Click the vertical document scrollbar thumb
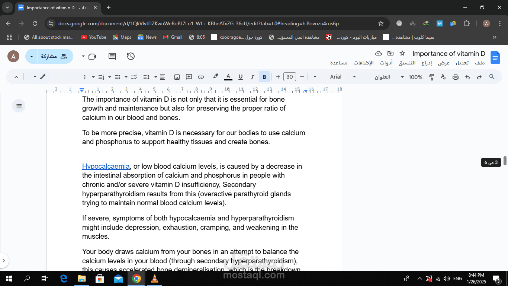Image resolution: width=508 pixels, height=286 pixels. [x=505, y=161]
